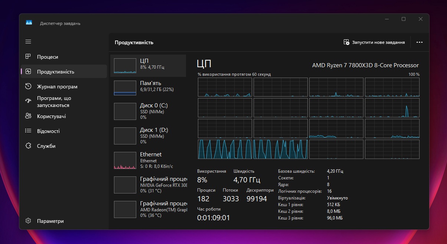Screen dimensions: 447x244
Task: Click the Кеш 2 рівня 8,0 МБ value
Action: [x=334, y=211]
